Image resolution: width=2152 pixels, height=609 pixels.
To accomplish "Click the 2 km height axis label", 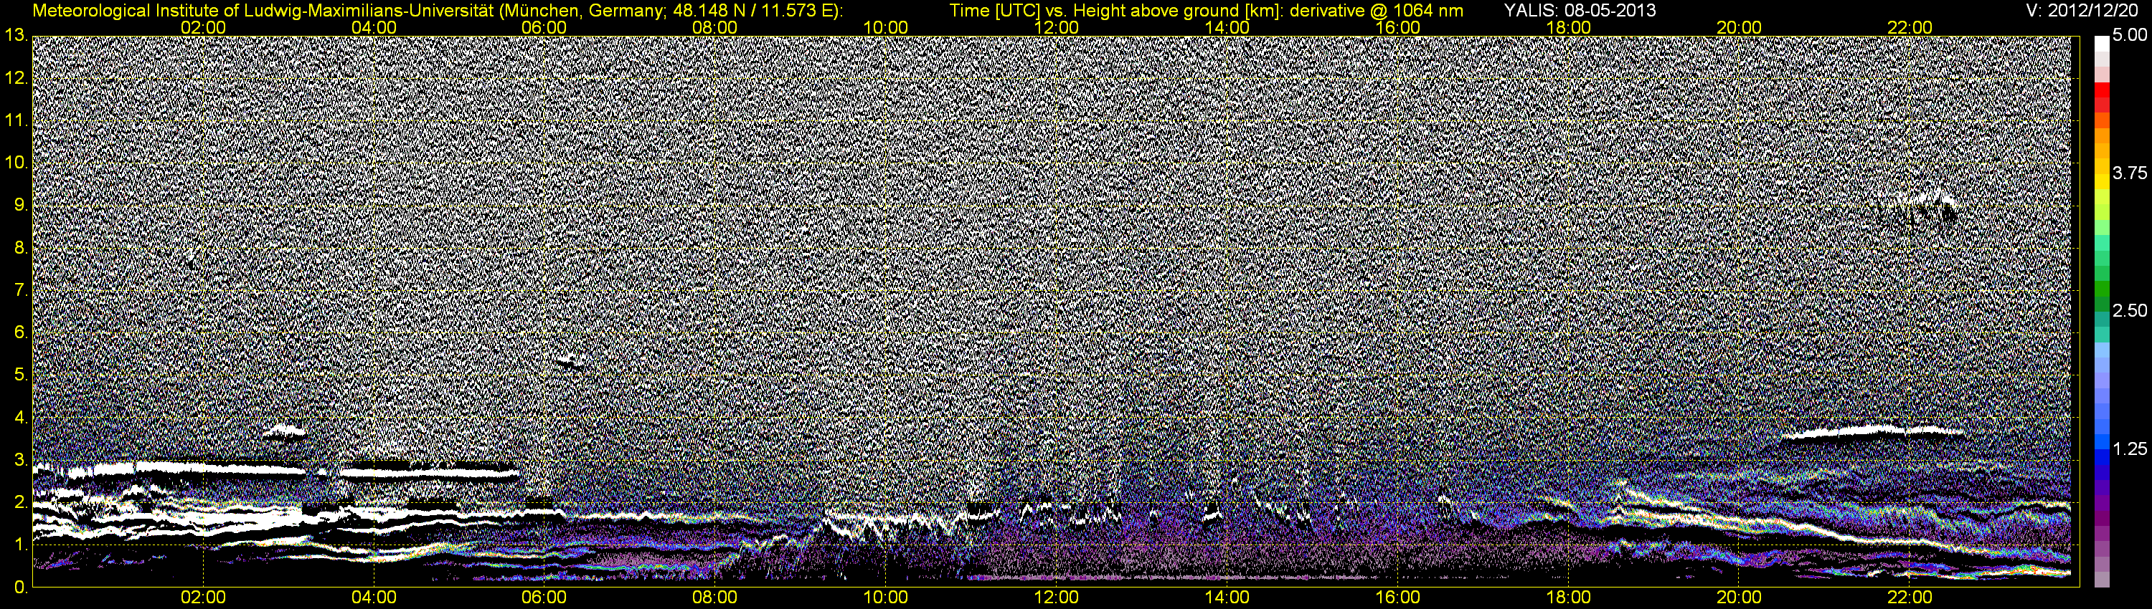I will tap(20, 502).
